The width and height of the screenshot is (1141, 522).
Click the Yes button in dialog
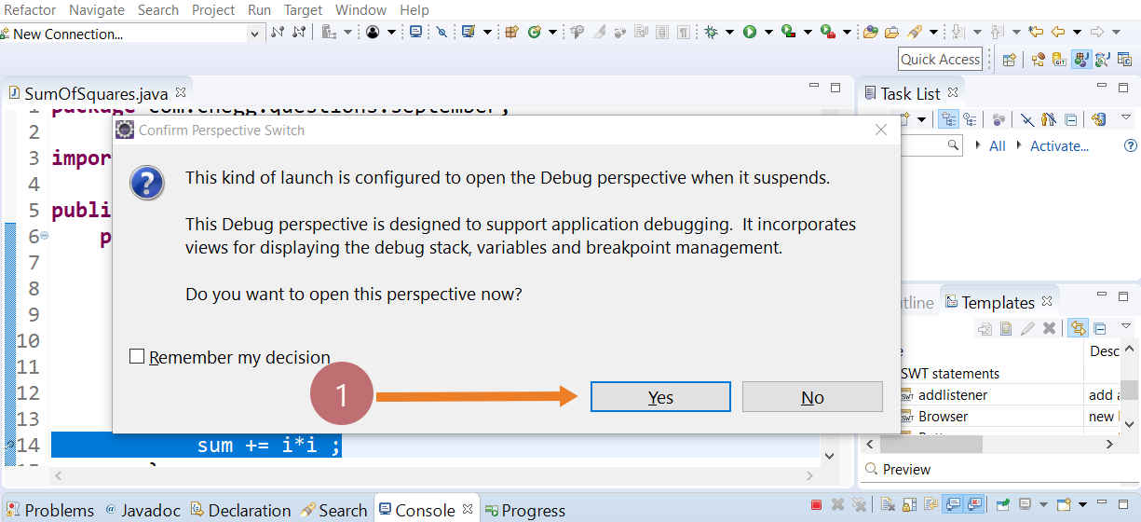point(660,397)
